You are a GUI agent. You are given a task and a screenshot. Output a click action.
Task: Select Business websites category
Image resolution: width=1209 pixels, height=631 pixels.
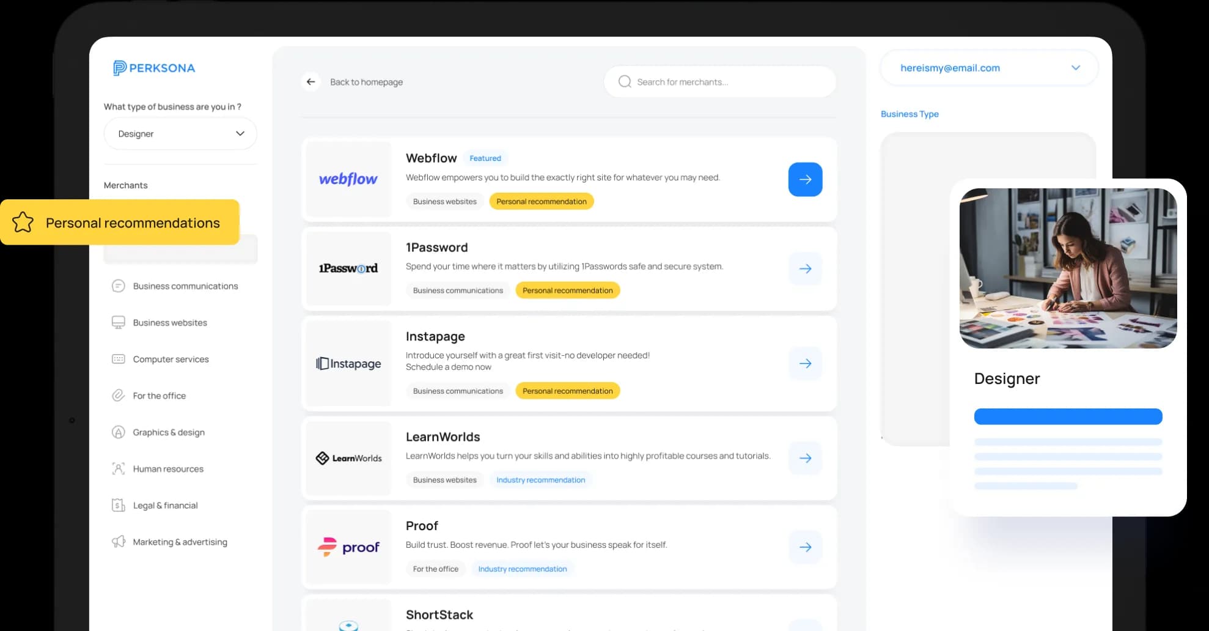coord(170,323)
